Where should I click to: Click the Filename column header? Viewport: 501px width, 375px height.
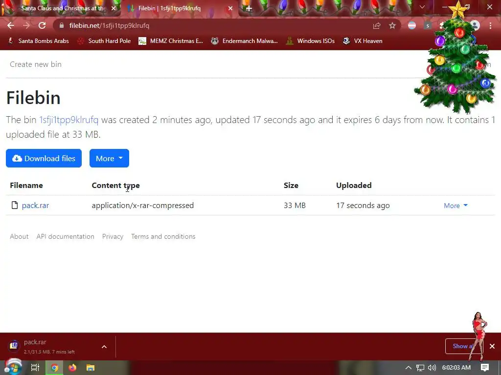(x=26, y=185)
